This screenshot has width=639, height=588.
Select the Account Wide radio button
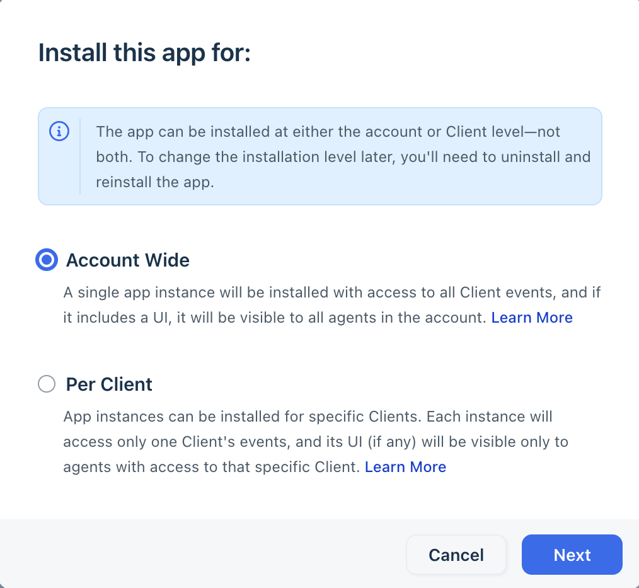[x=46, y=260]
